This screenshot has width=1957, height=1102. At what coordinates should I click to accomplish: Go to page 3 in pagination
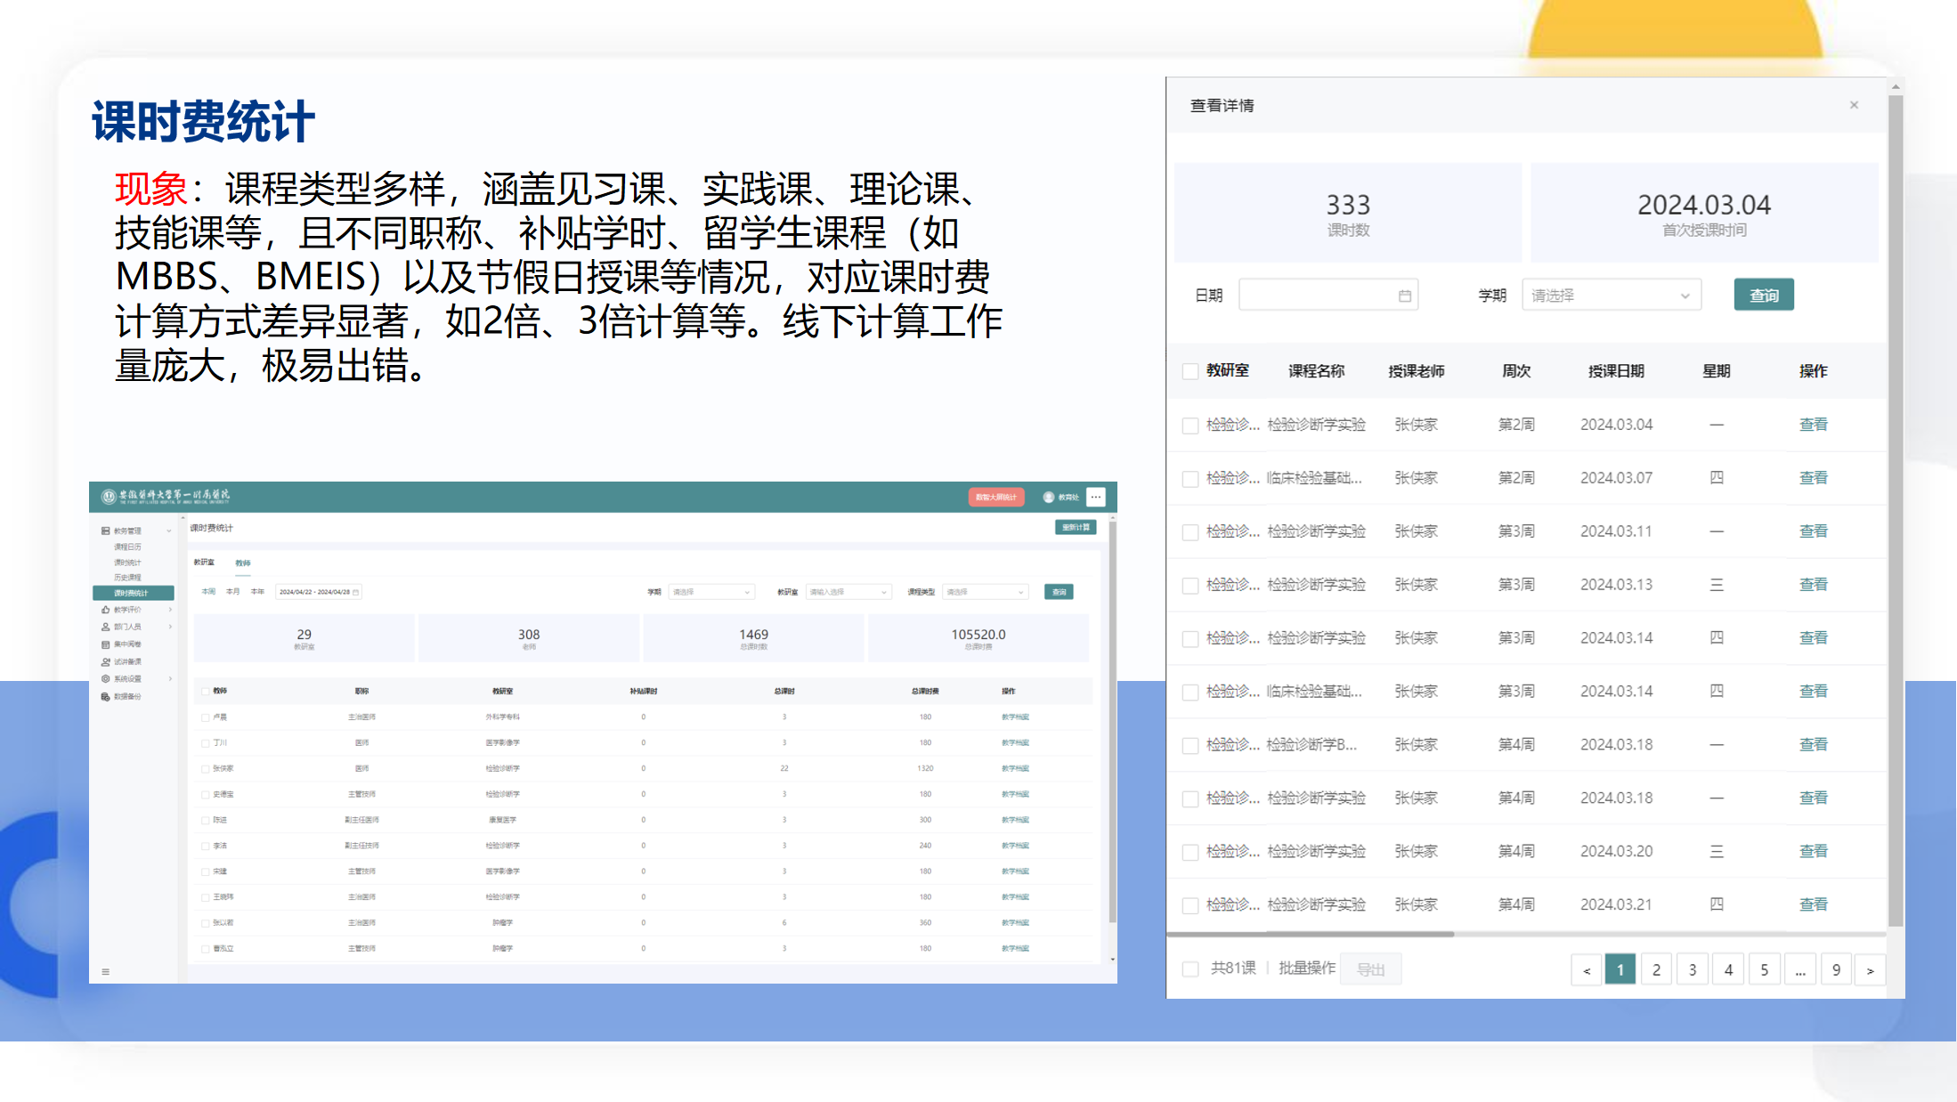pos(1692,970)
